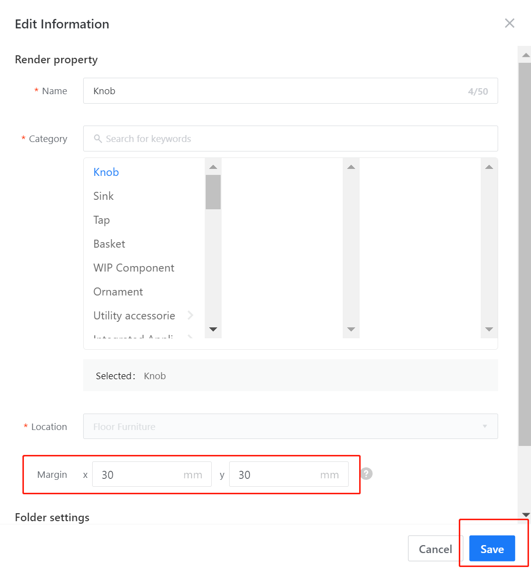Choose Basket category
531x572 pixels.
110,244
